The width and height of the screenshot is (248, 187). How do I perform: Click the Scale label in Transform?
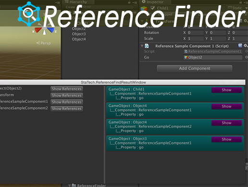click(149, 38)
